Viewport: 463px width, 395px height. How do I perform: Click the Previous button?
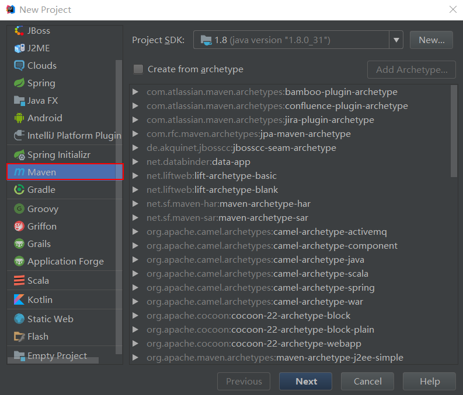(x=243, y=382)
